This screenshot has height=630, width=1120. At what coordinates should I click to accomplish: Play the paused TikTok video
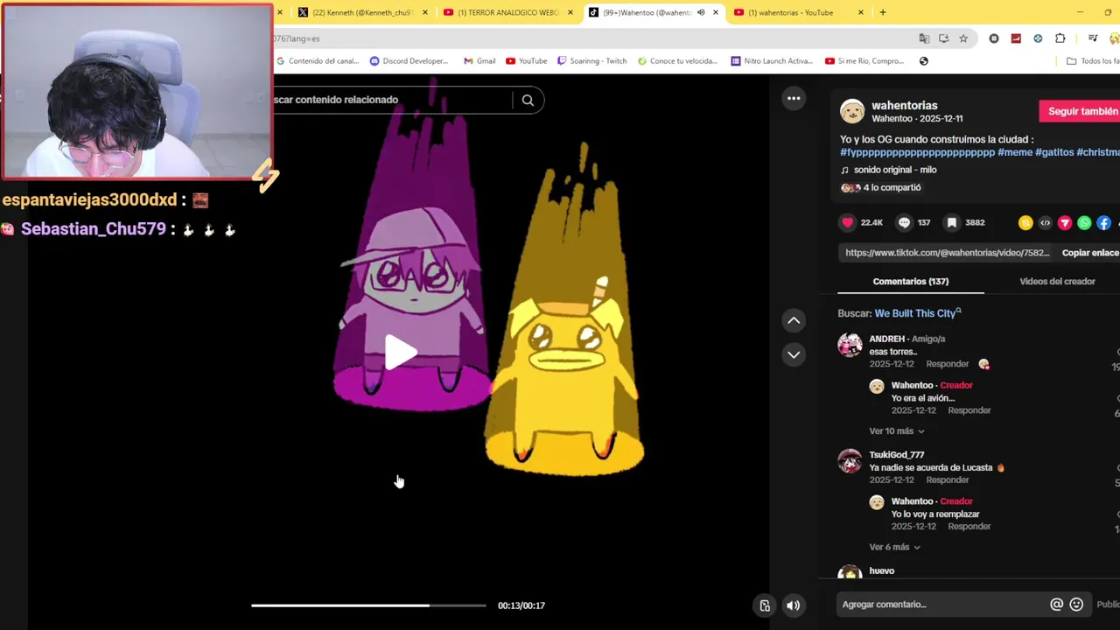(401, 353)
